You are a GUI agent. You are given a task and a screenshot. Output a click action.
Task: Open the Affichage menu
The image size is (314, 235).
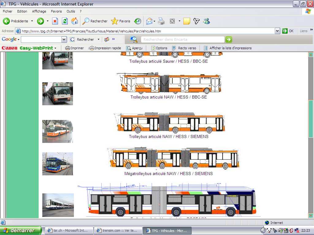coord(39,11)
